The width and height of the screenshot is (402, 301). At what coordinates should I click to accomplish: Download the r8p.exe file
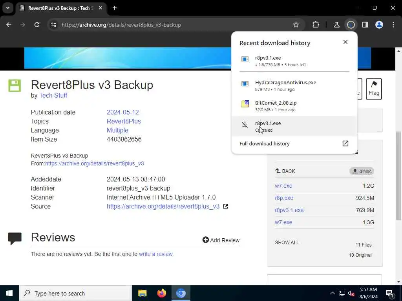click(284, 198)
